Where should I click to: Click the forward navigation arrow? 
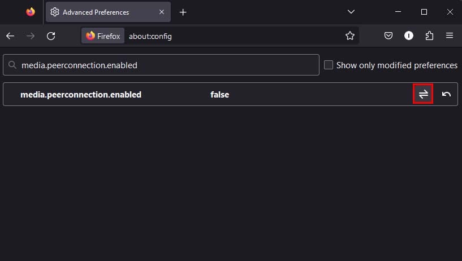(31, 36)
